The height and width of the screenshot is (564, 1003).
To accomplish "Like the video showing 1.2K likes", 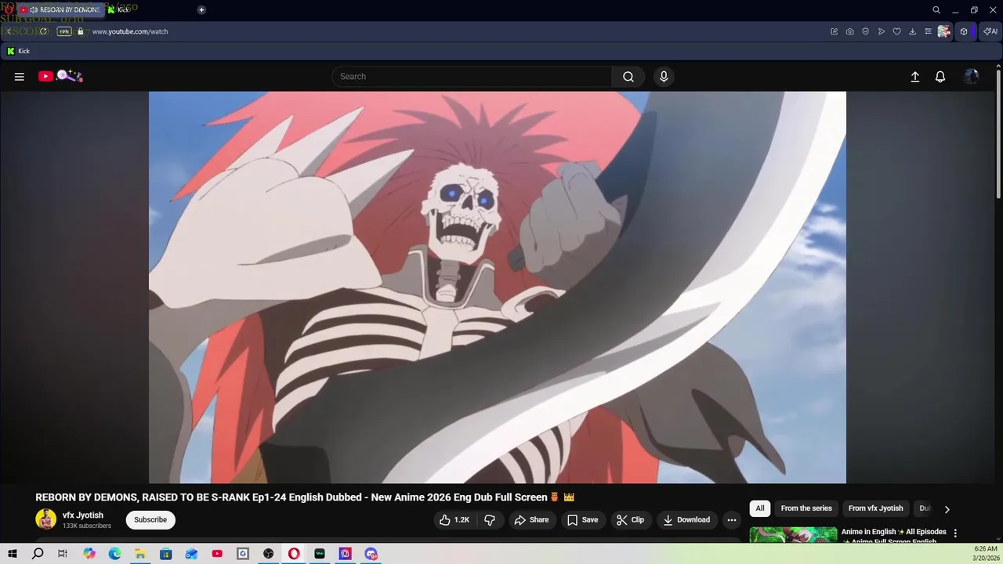I will pyautogui.click(x=454, y=520).
